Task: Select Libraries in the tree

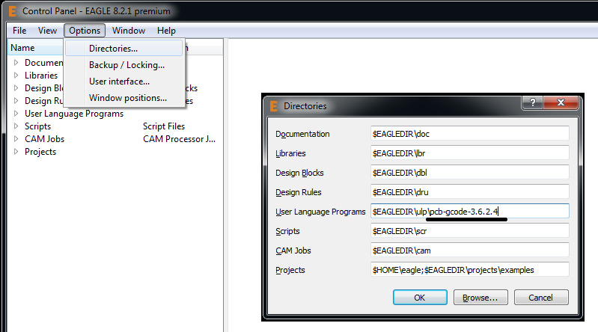Action: click(x=41, y=76)
